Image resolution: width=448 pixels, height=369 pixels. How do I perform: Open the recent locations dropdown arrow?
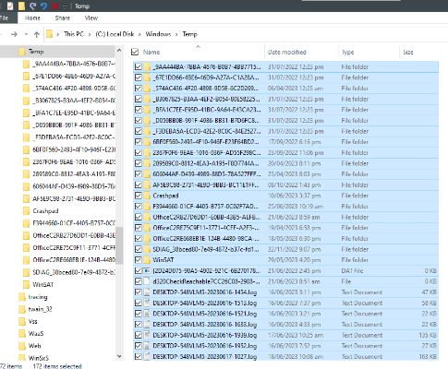point(26,34)
